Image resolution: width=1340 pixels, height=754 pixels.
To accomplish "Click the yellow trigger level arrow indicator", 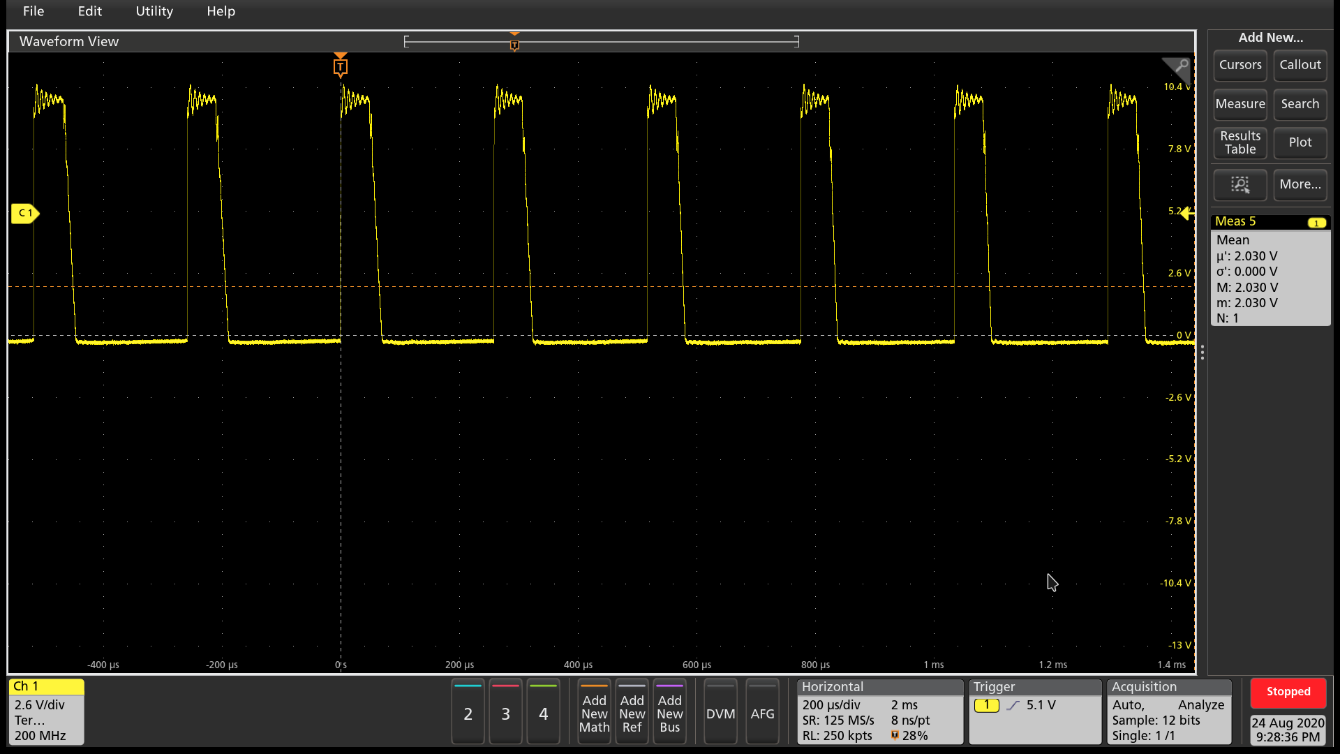I will coord(1187,214).
